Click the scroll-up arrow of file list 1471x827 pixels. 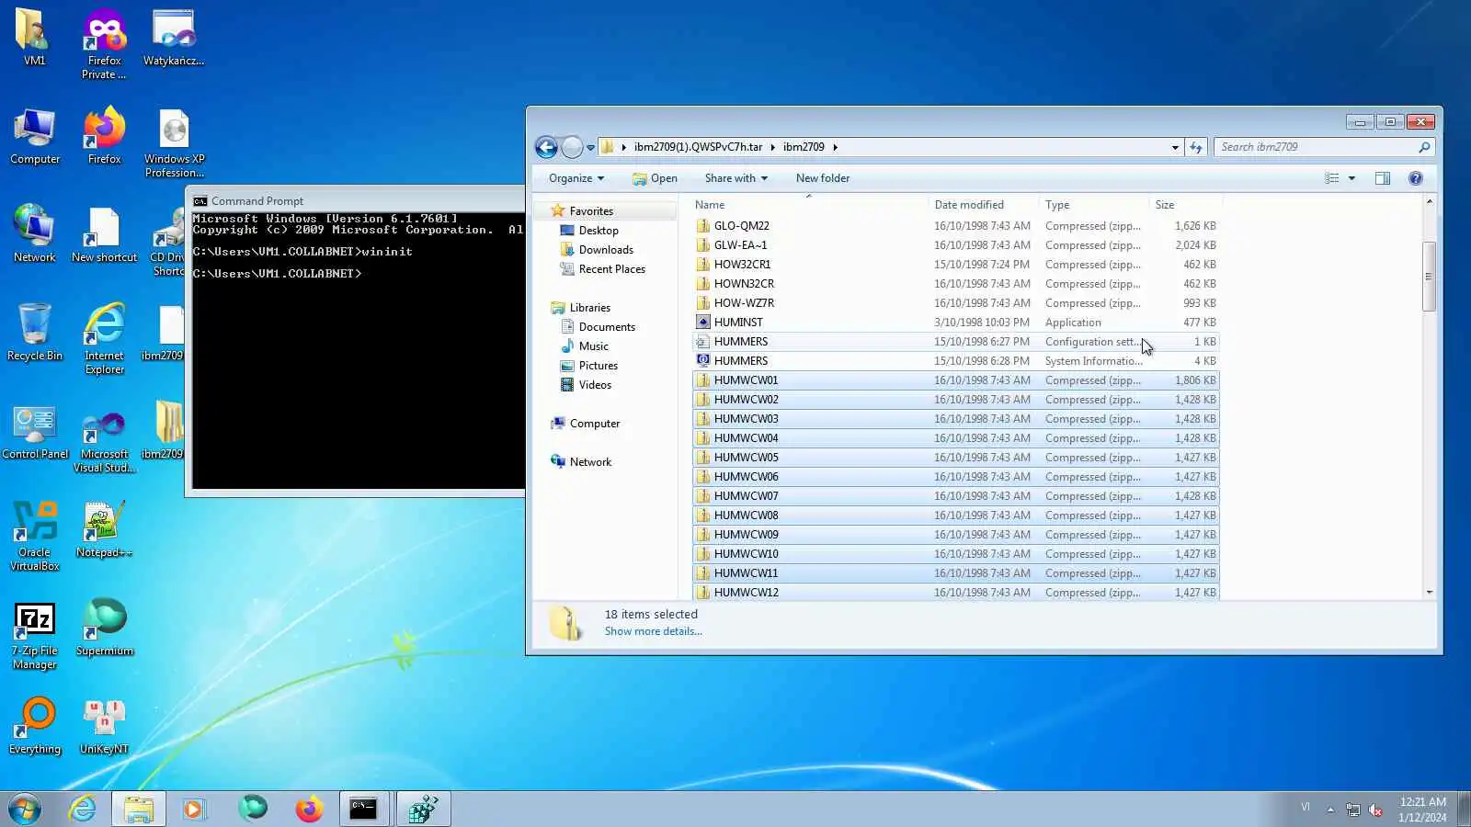[1429, 202]
